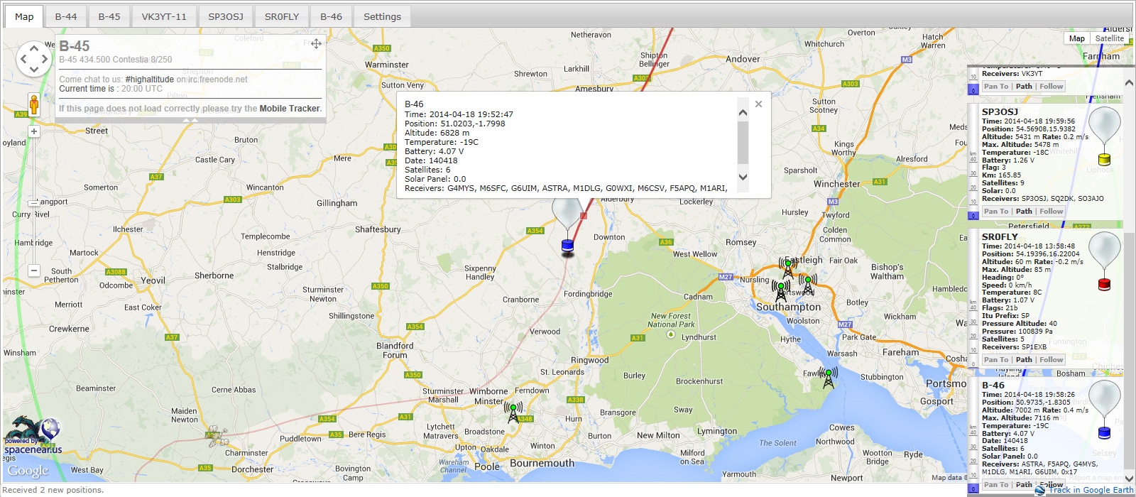Click the spacenear.us logo
Screen dimensions: 1136x497
33,435
